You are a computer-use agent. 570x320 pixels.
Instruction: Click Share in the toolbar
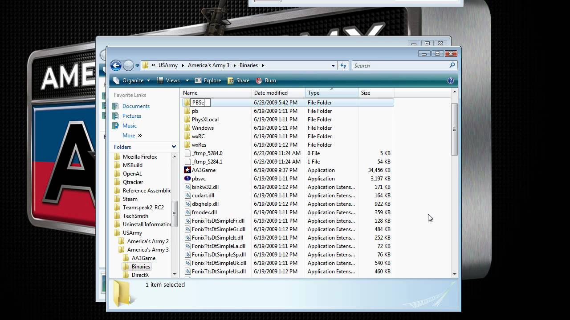[x=239, y=80]
